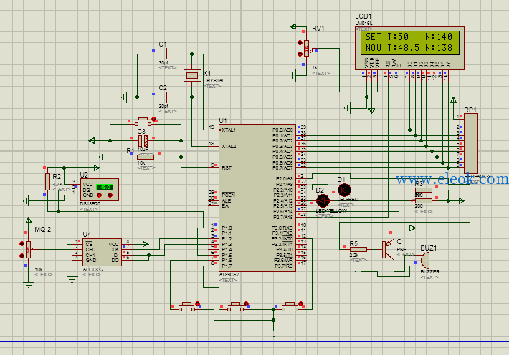Screen dimensions: 509x355
Task: Select crystal X1 component symbol
Action: (192, 76)
